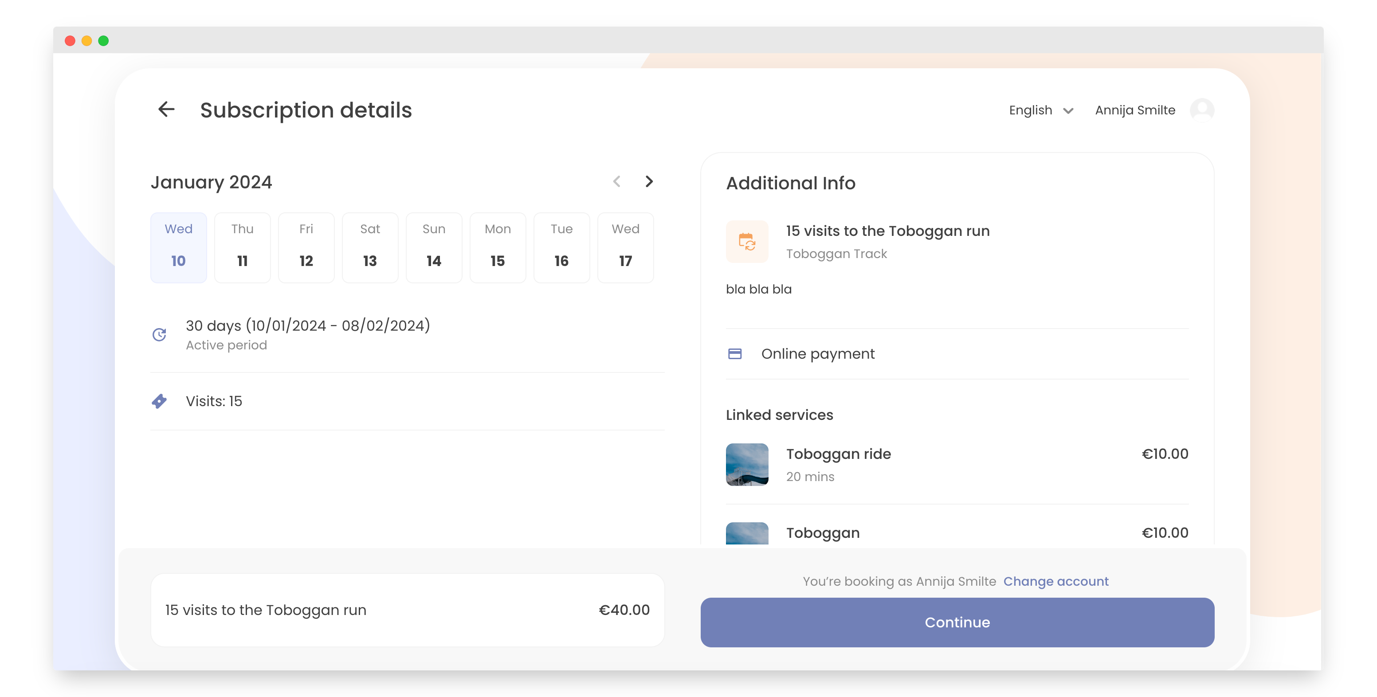The width and height of the screenshot is (1377, 697).
Task: Go to previous week arrow
Action: 616,182
